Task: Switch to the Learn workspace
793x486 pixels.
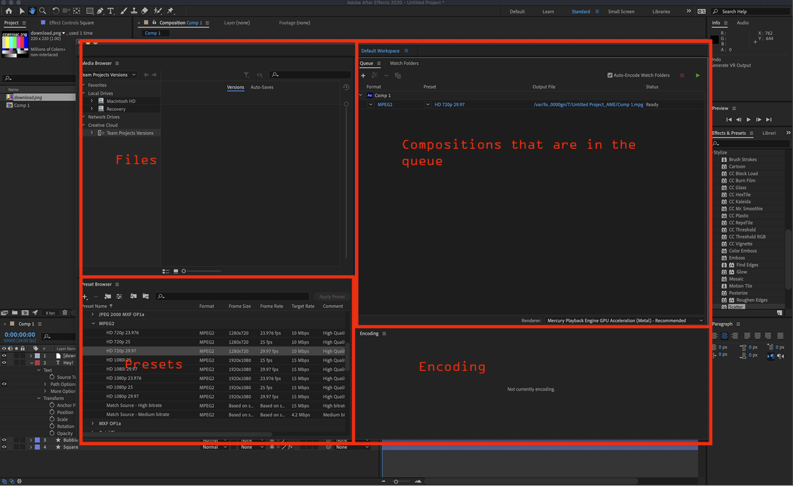Action: coord(548,12)
